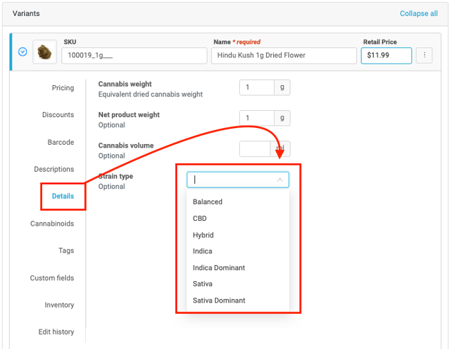
Task: Open the three-dot variant options menu
Action: [x=425, y=55]
